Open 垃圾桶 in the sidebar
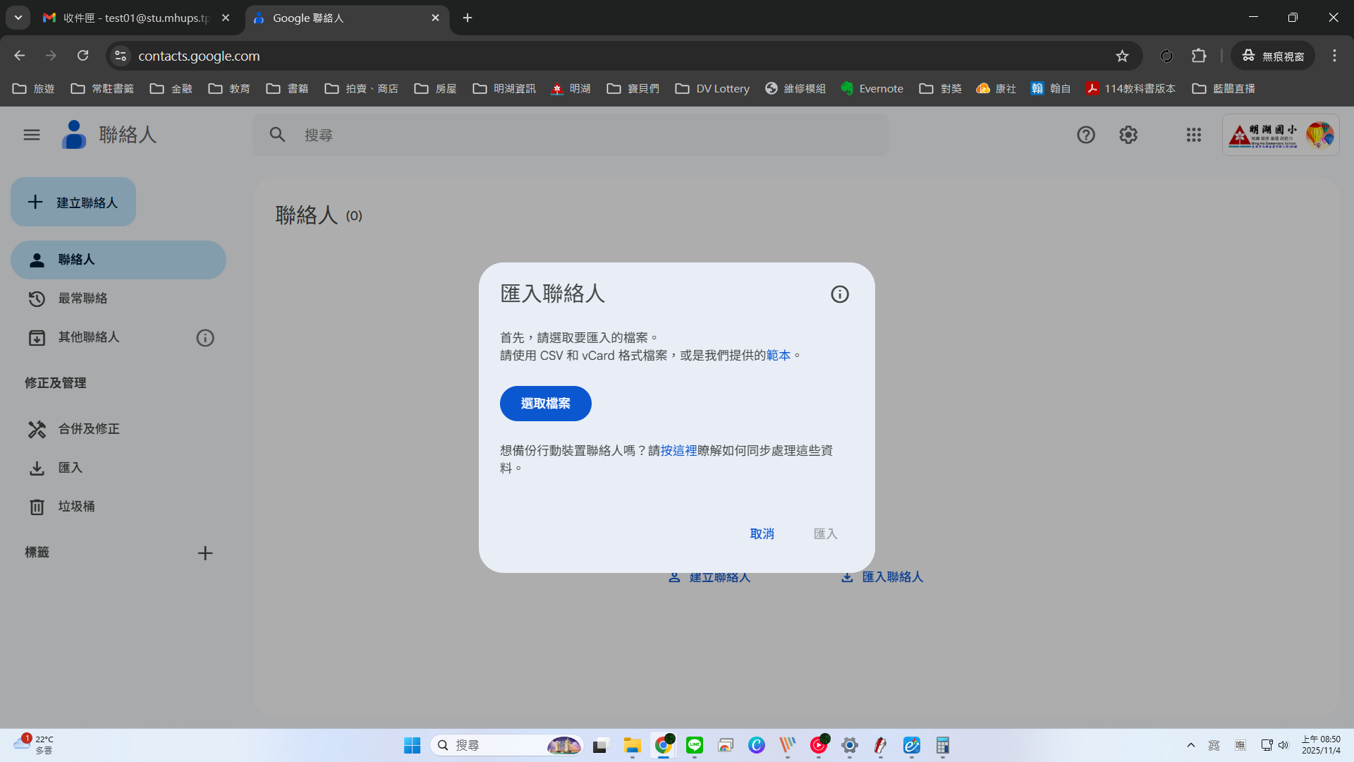Viewport: 1354px width, 762px height. point(76,507)
